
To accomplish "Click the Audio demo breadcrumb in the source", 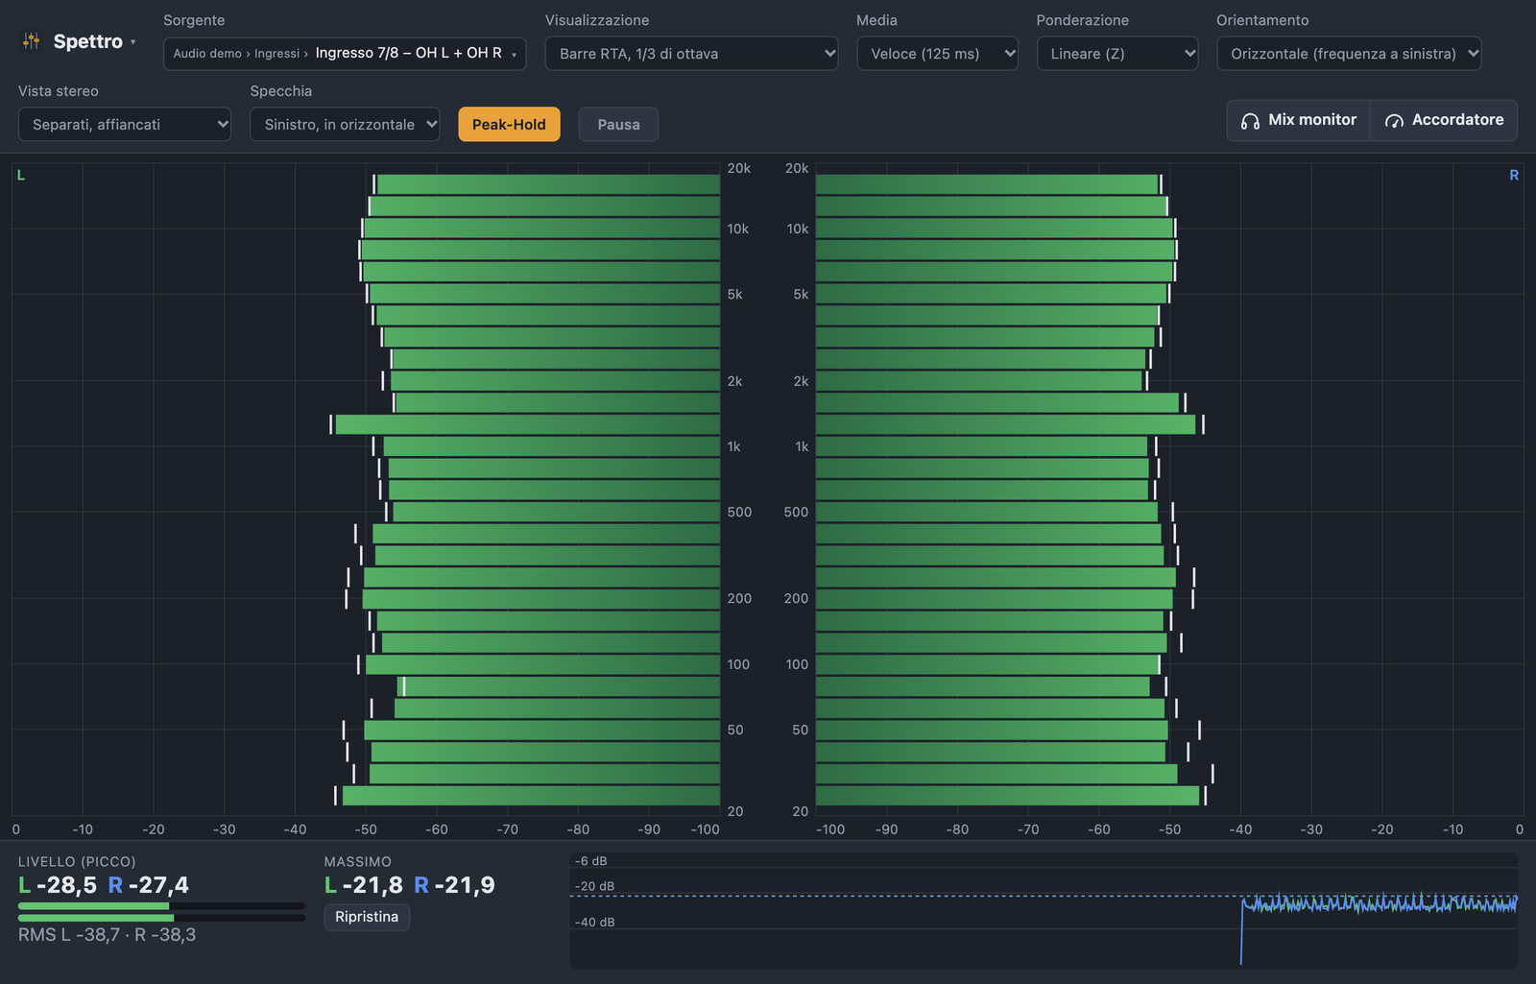I will [x=207, y=54].
